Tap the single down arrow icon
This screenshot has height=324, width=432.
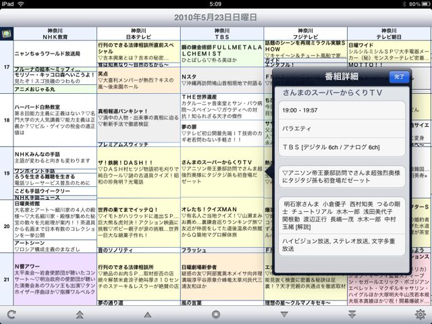click(284, 315)
